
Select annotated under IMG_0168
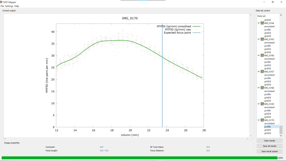pos(269,91)
